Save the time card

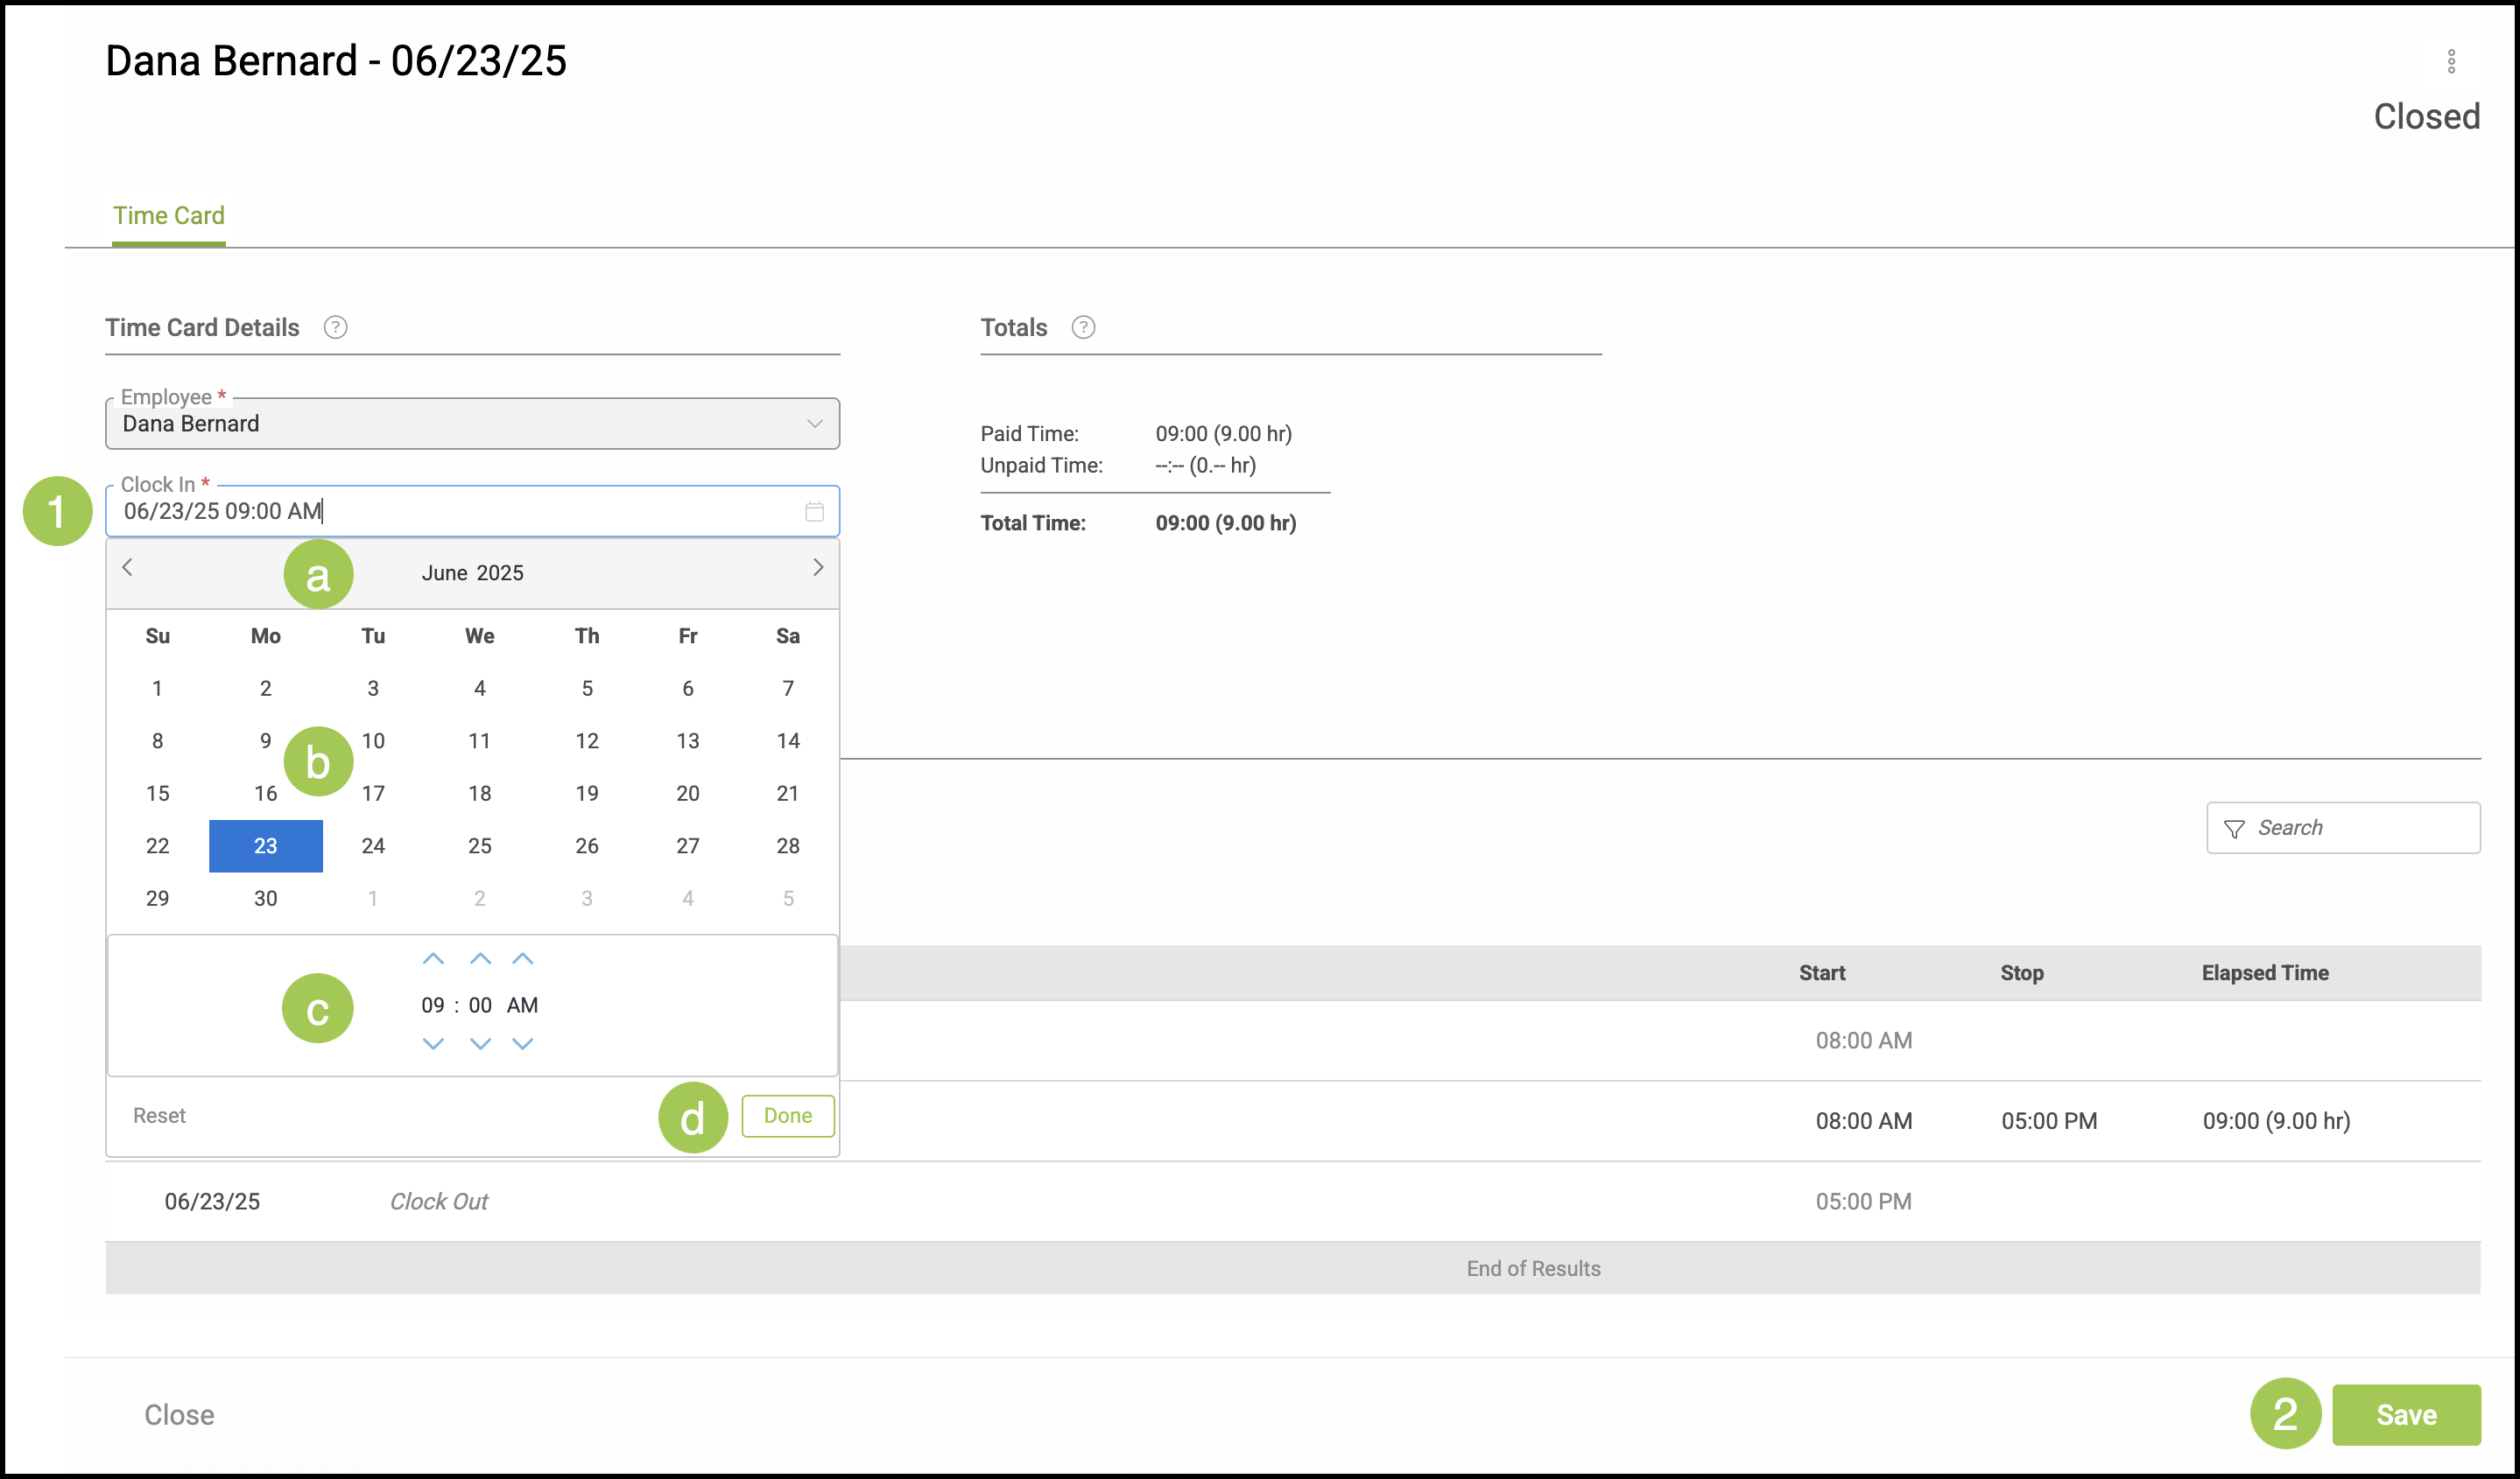(2405, 1414)
